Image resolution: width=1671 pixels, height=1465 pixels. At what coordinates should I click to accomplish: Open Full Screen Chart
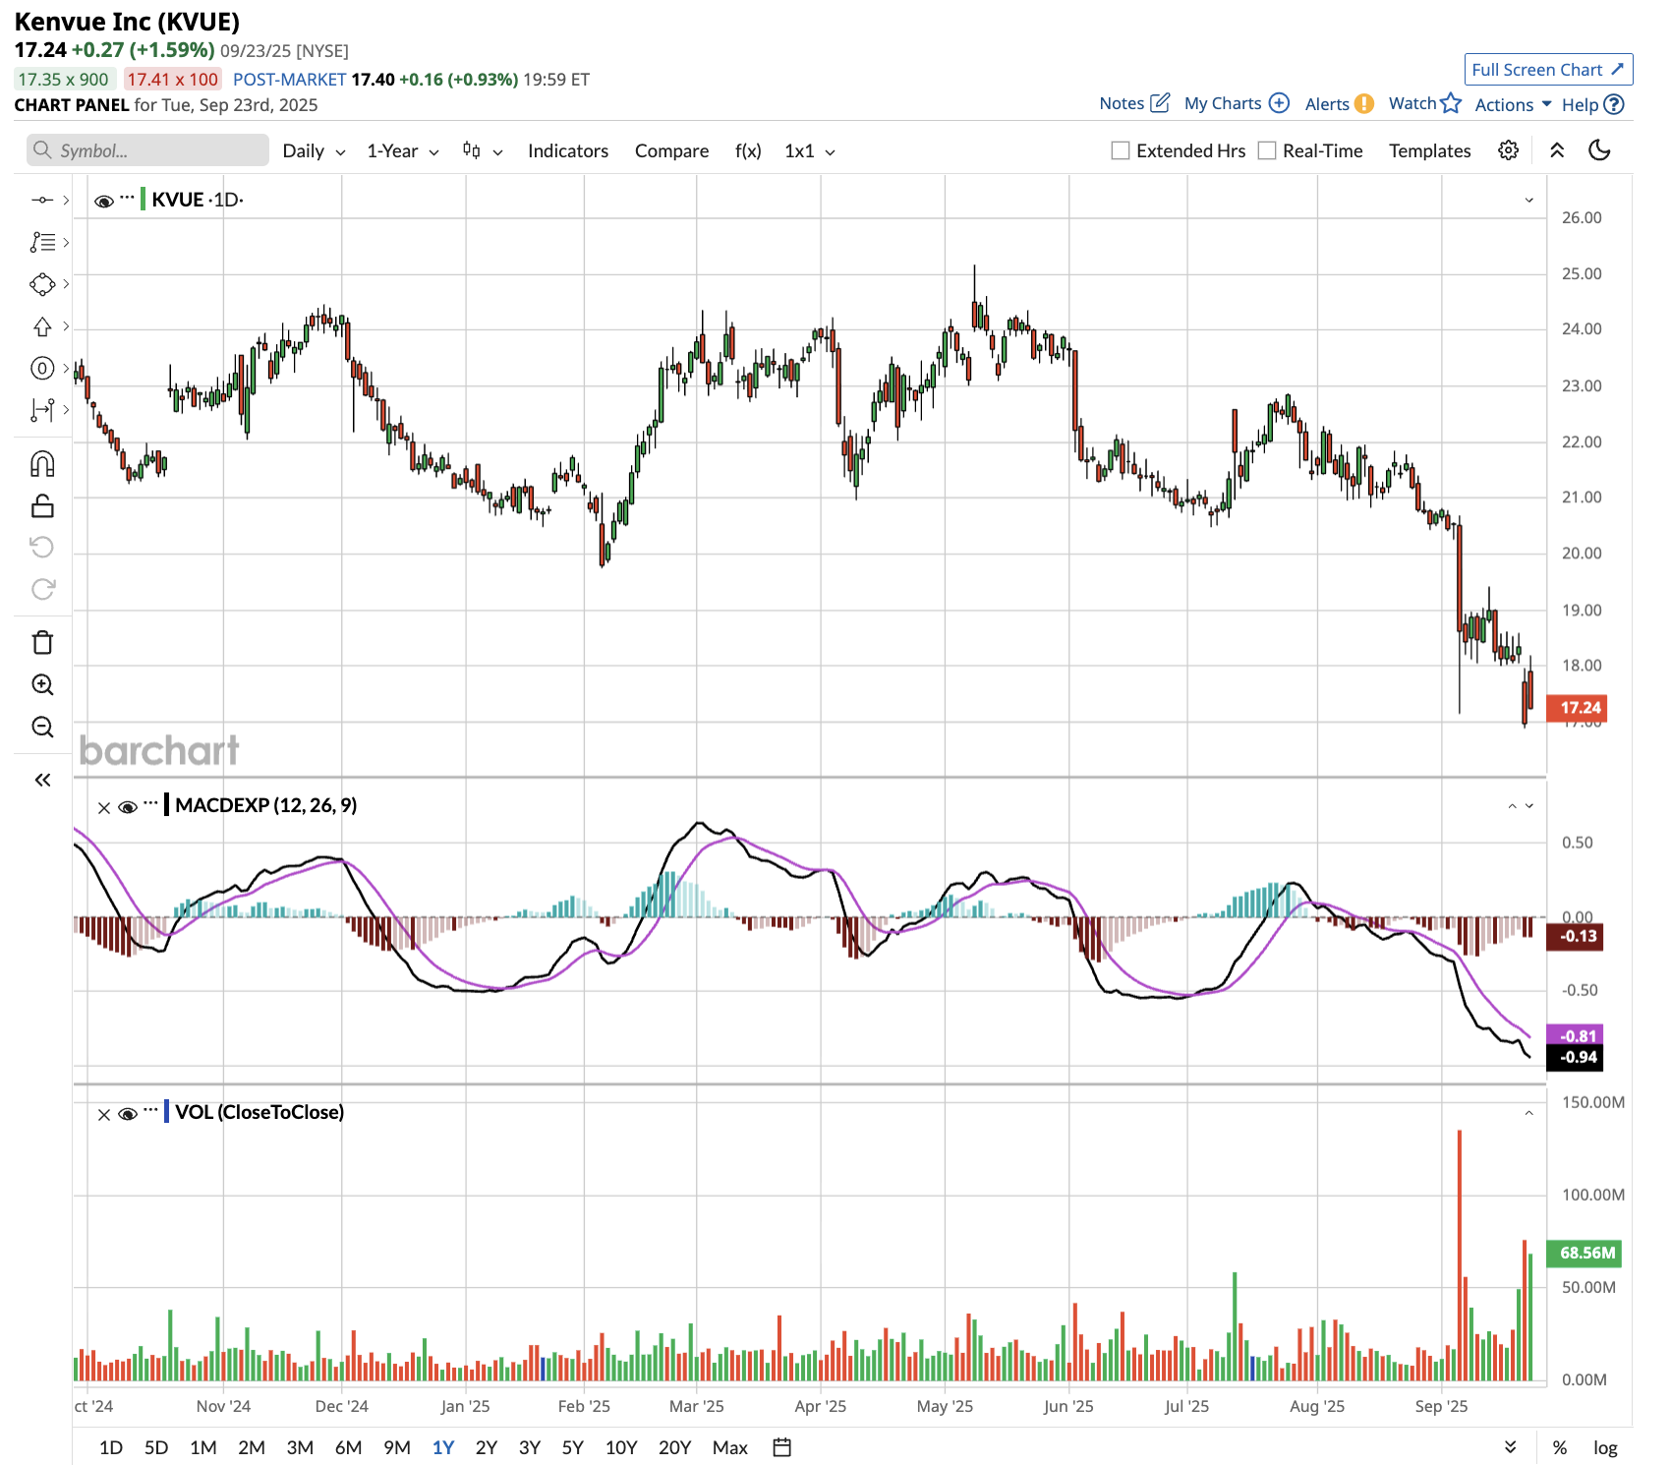(x=1548, y=70)
